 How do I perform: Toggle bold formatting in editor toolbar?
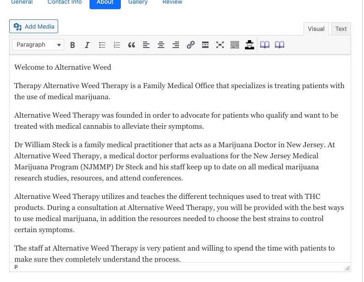coord(72,45)
